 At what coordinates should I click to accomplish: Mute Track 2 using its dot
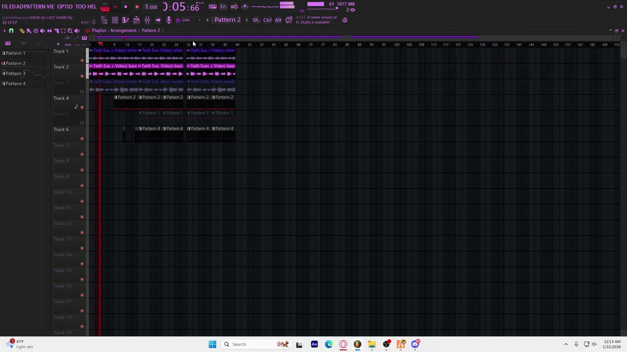click(82, 76)
